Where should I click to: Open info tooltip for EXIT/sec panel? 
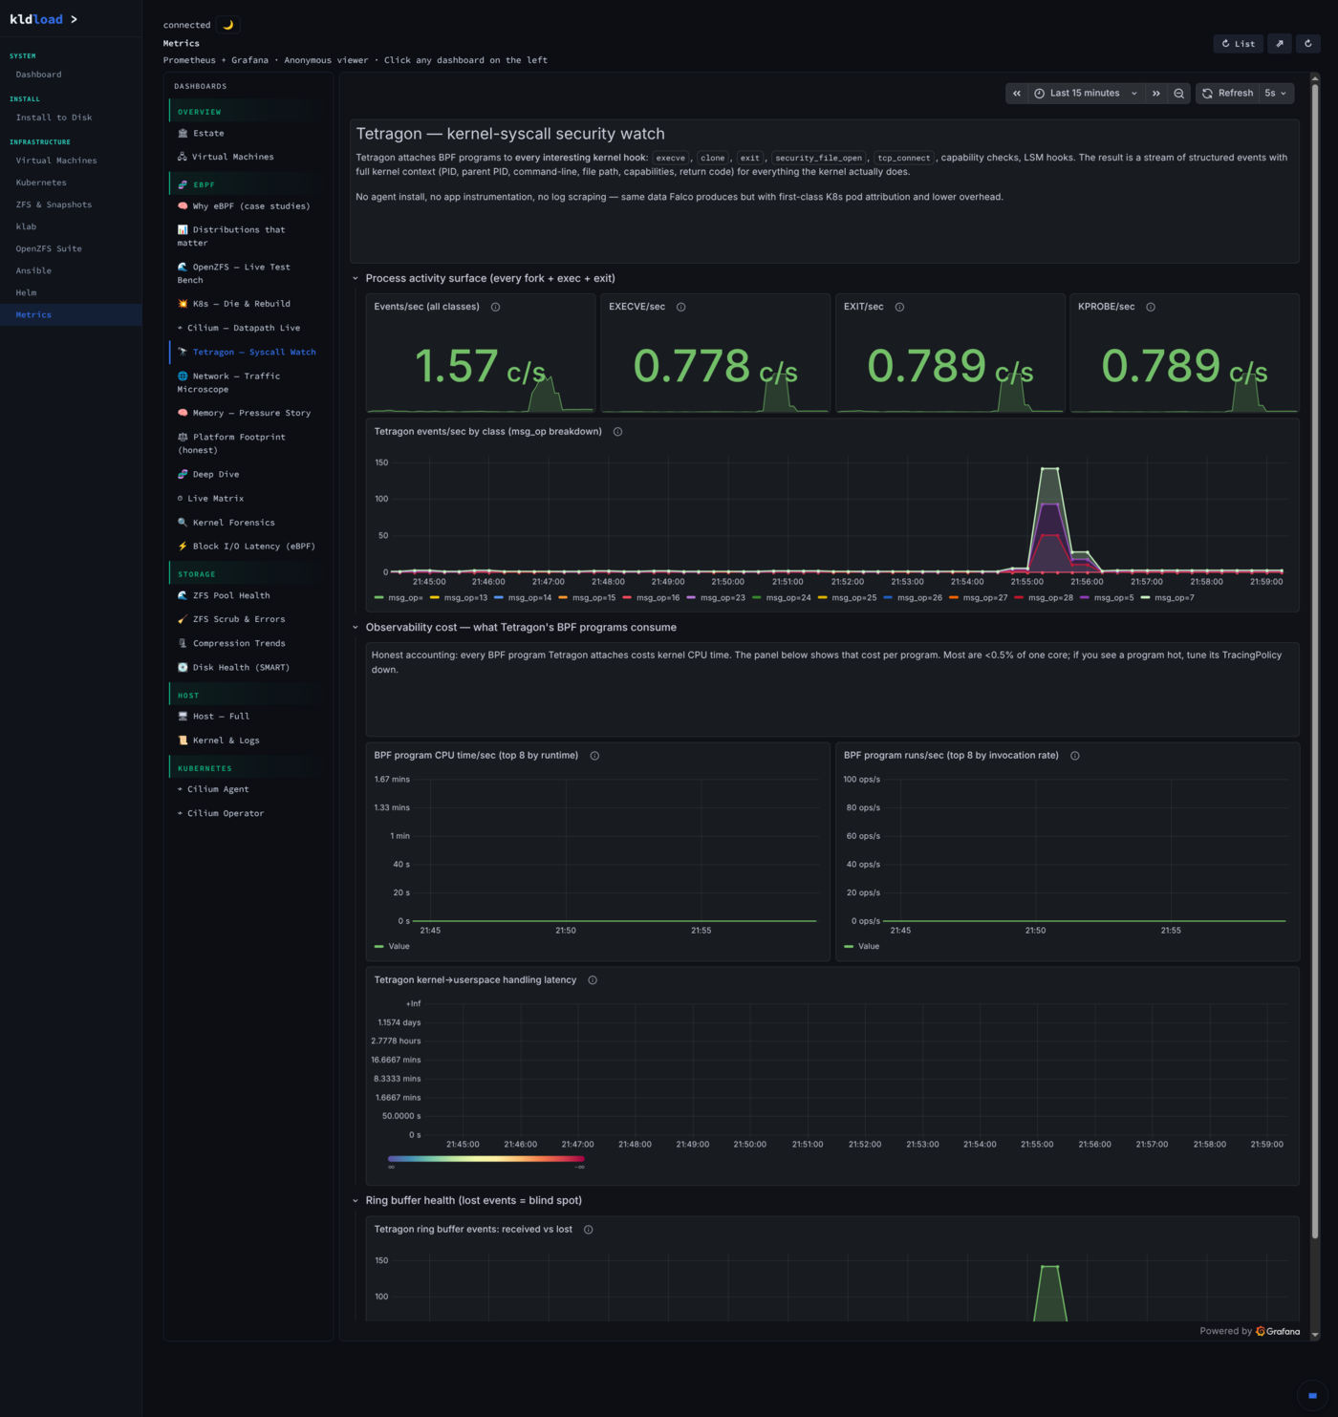(x=899, y=307)
